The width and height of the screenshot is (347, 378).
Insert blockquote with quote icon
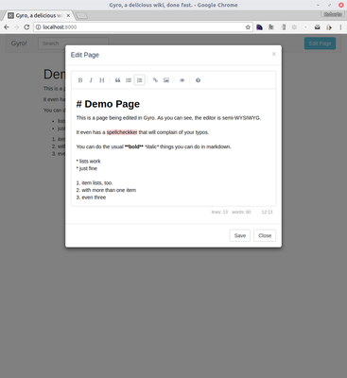pyautogui.click(x=117, y=80)
